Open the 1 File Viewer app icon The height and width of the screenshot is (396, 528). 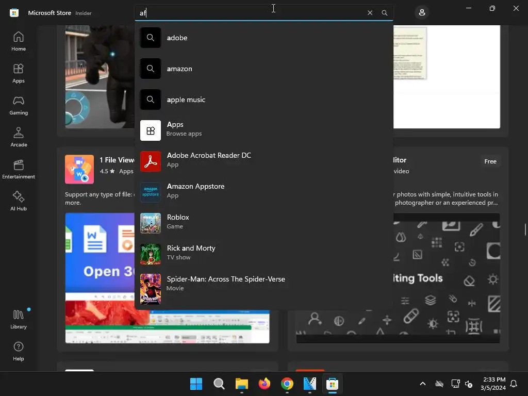(x=79, y=169)
